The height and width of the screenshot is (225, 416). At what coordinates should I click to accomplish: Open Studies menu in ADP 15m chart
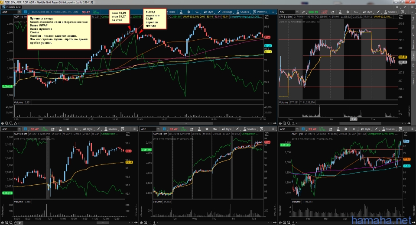click(250, 129)
